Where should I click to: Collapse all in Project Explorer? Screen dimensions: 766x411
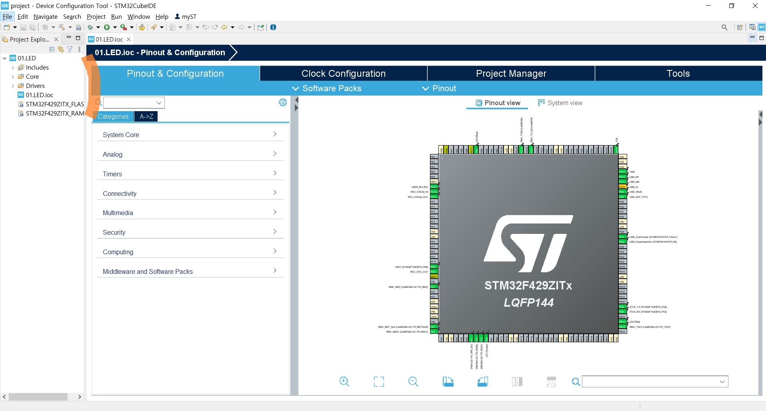click(x=52, y=49)
